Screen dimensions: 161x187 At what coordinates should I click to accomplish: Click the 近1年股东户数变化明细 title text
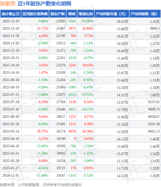pyautogui.click(x=44, y=4)
